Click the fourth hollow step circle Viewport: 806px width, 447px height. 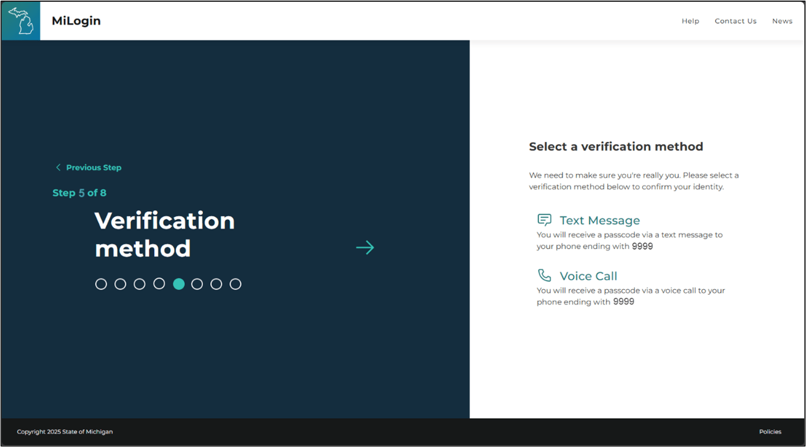159,283
